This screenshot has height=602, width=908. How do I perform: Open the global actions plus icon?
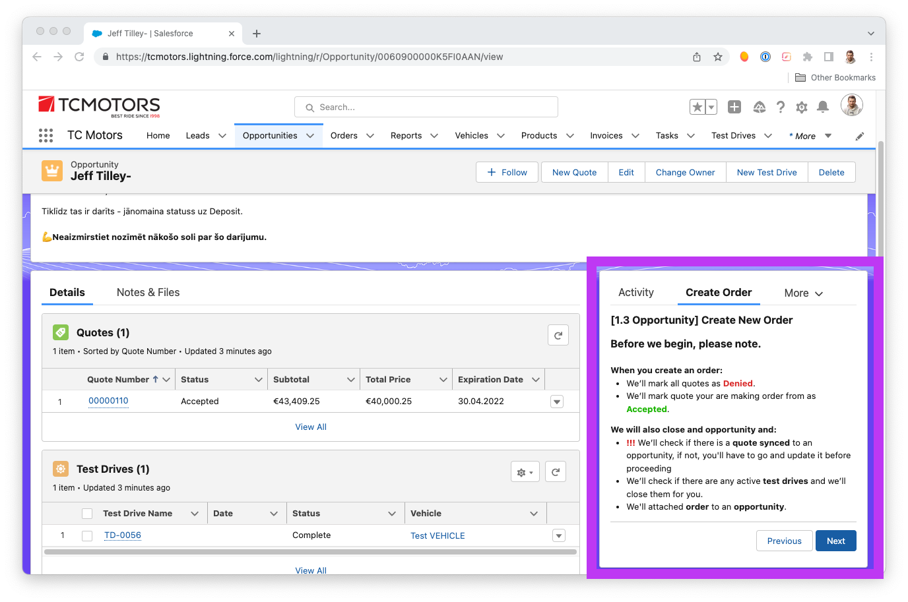pos(734,107)
